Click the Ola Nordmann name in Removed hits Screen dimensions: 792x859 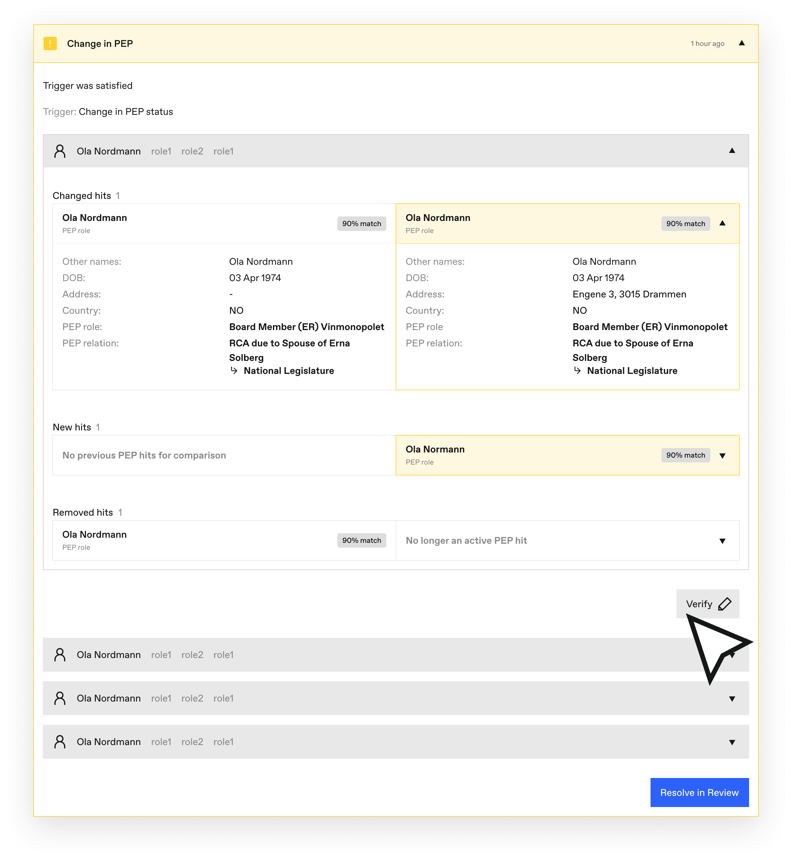click(x=94, y=534)
